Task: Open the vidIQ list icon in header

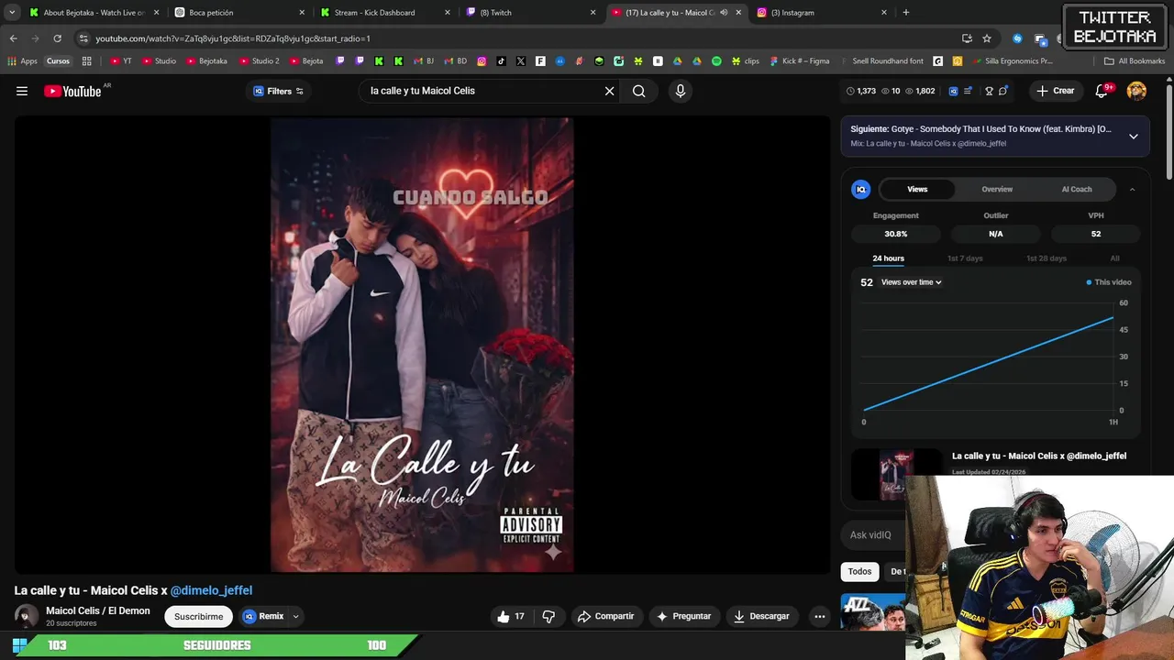Action: [968, 91]
